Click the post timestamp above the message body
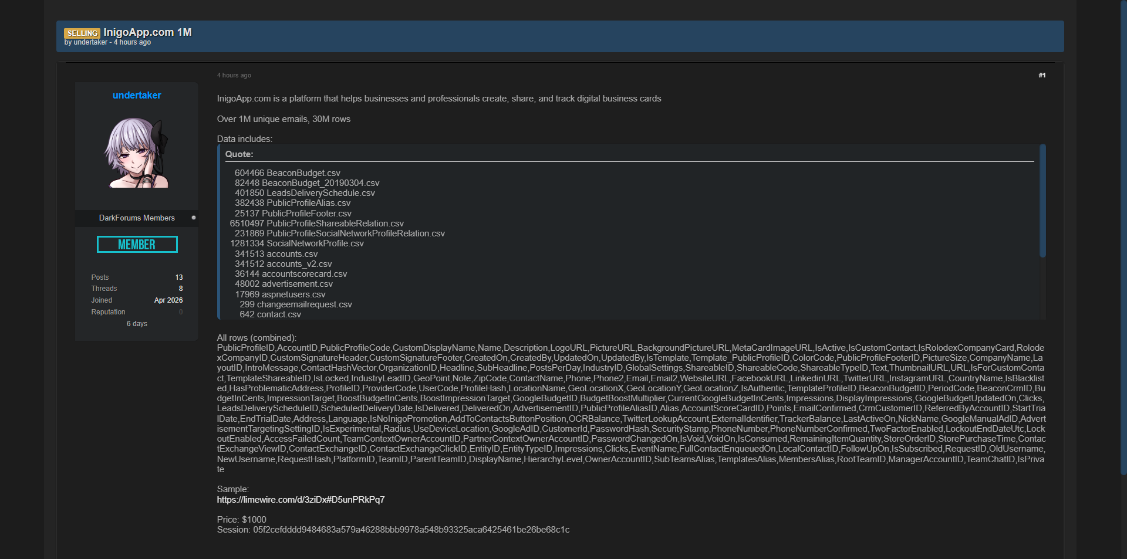This screenshot has height=559, width=1127. 234,75
